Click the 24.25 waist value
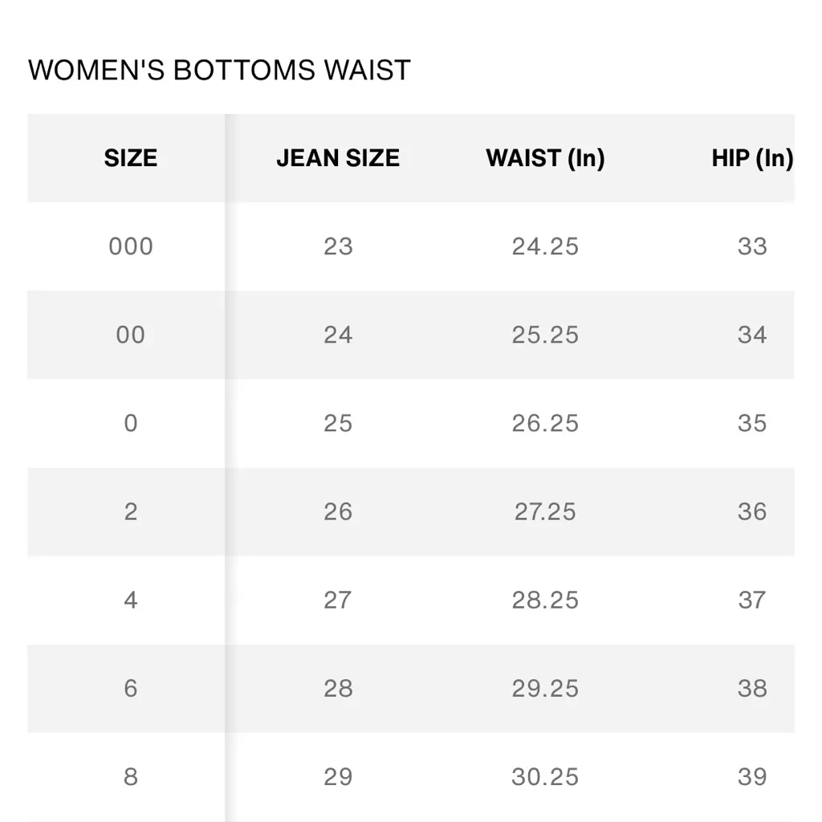Image resolution: width=822 pixels, height=822 pixels. (545, 246)
